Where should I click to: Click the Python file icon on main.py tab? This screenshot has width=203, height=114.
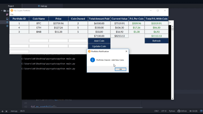coord(39,6)
